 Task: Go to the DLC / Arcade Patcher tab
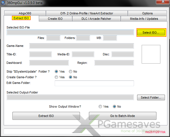pos(97,19)
